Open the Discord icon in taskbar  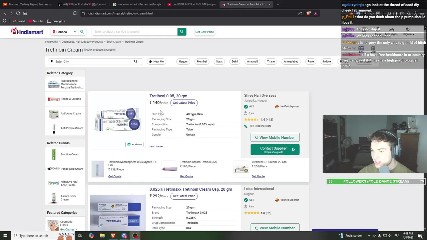124,236
